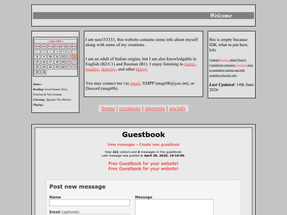This screenshot has height=215, width=287.
Task: Select calendar day 30
Action: (44, 72)
